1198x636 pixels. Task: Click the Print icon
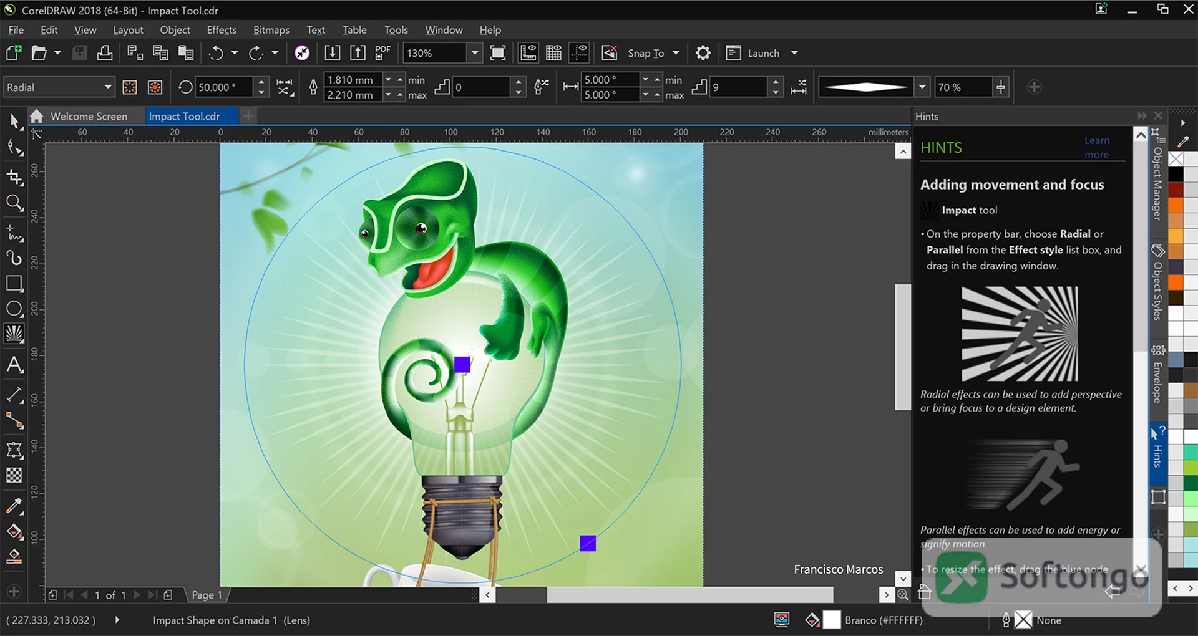pyautogui.click(x=105, y=53)
